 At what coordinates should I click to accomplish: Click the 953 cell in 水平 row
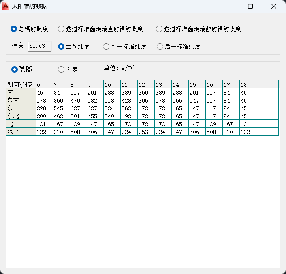coord(146,132)
